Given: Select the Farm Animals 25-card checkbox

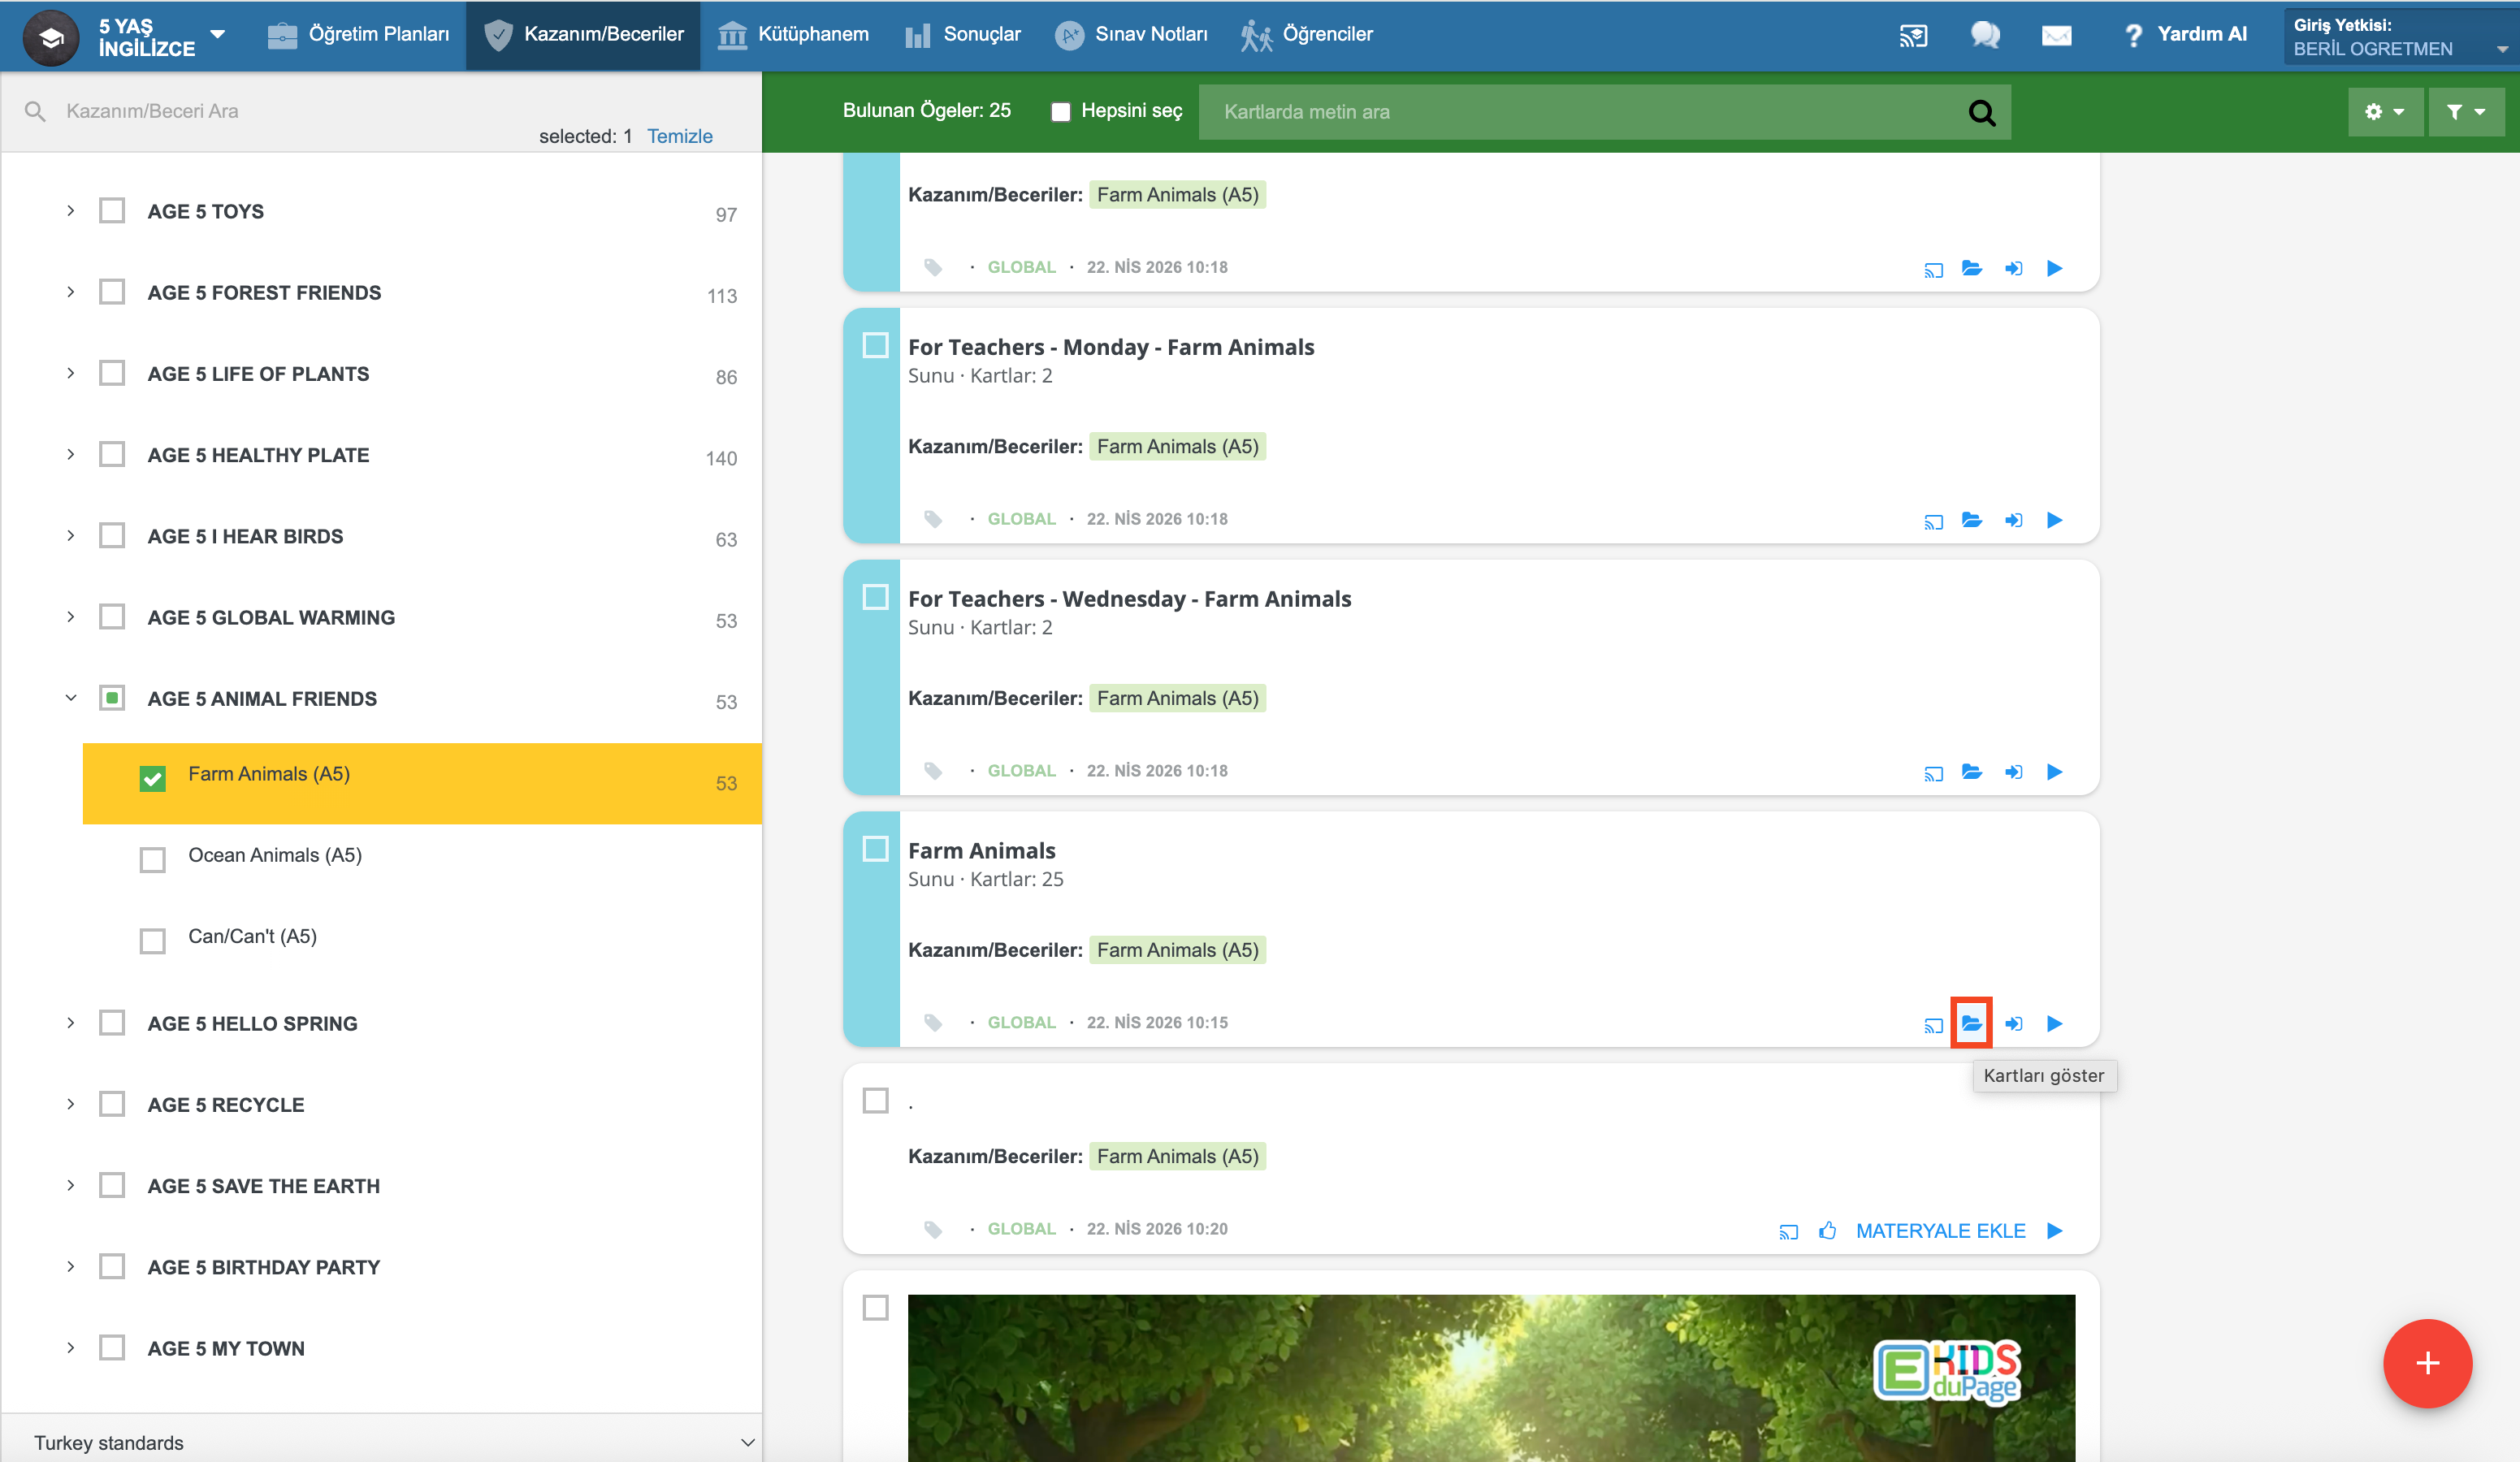Looking at the screenshot, I should 875,849.
